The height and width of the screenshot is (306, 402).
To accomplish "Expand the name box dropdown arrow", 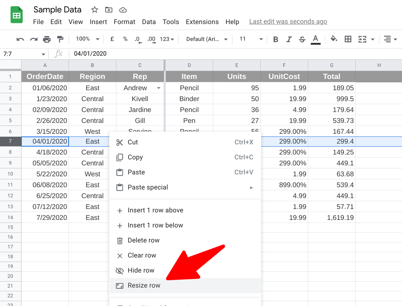I will click(x=43, y=54).
